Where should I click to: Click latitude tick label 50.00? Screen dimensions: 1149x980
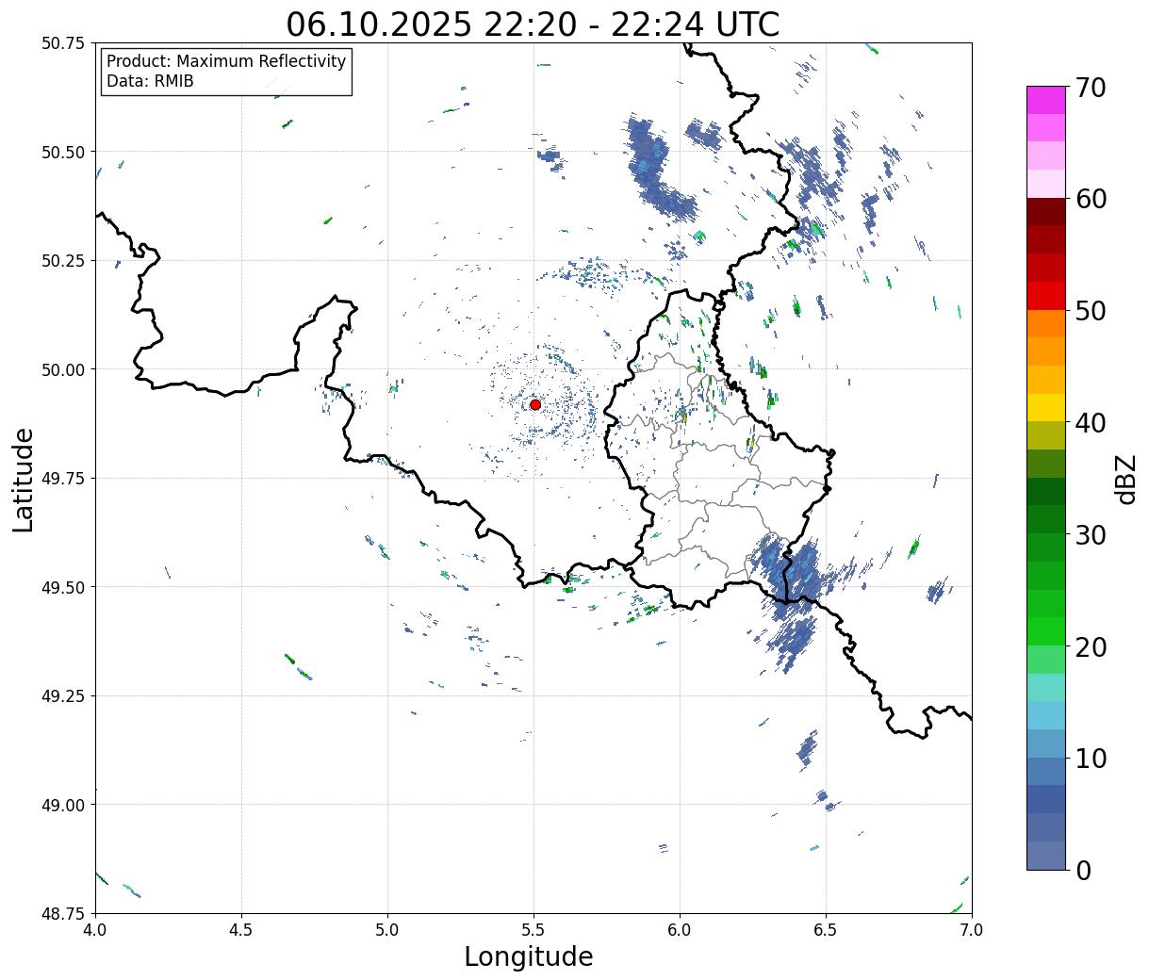tap(63, 369)
